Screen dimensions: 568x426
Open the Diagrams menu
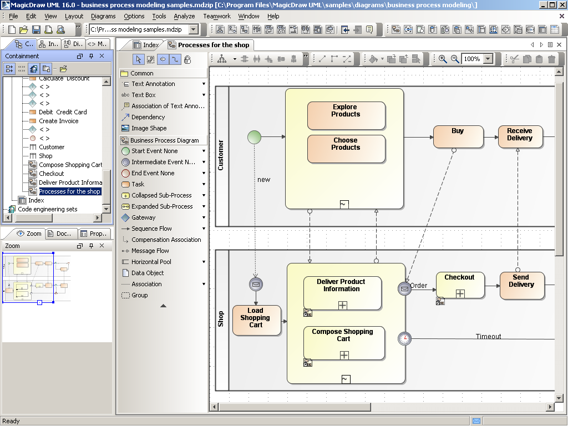103,16
